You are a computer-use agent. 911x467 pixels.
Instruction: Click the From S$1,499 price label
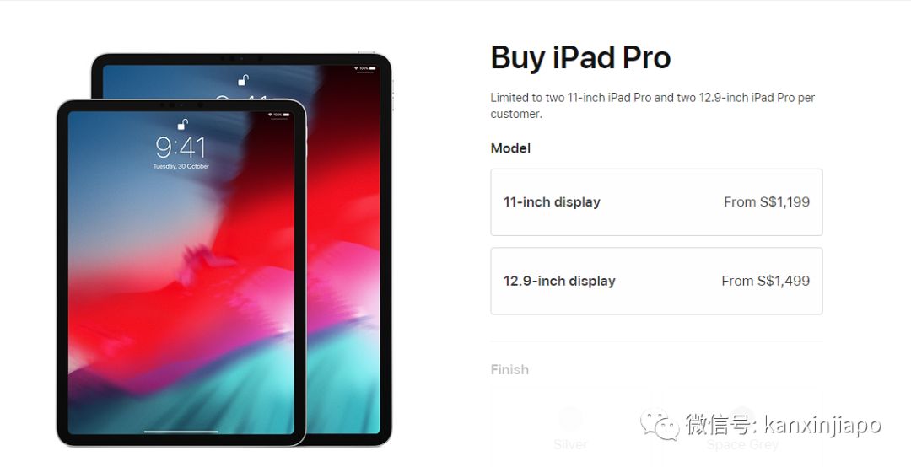(x=765, y=282)
